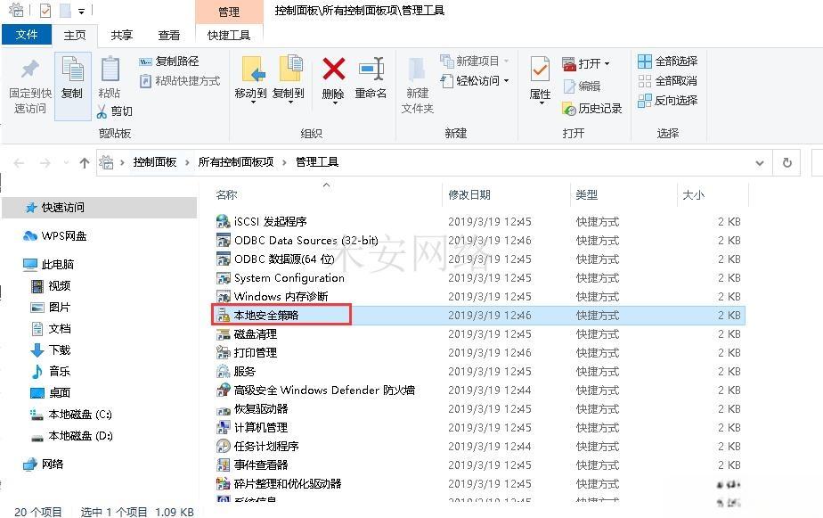Click Control Panel breadcrumb in address bar
Image resolution: width=823 pixels, height=518 pixels.
click(155, 162)
